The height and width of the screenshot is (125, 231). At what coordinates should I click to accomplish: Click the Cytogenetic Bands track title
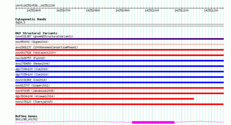click(31, 19)
